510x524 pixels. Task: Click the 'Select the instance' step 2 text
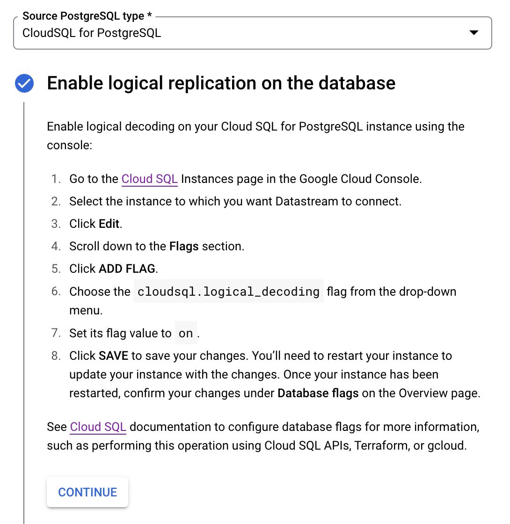(235, 201)
